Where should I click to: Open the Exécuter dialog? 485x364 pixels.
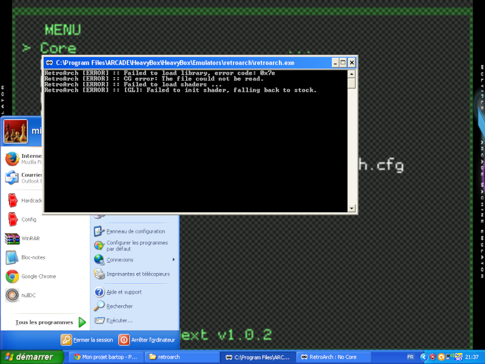tap(113, 320)
